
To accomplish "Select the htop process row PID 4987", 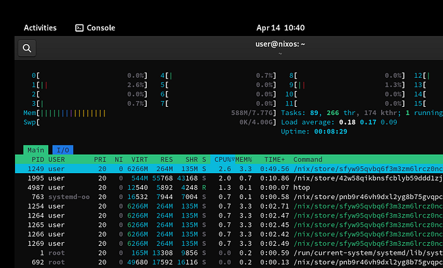I will [x=229, y=187].
